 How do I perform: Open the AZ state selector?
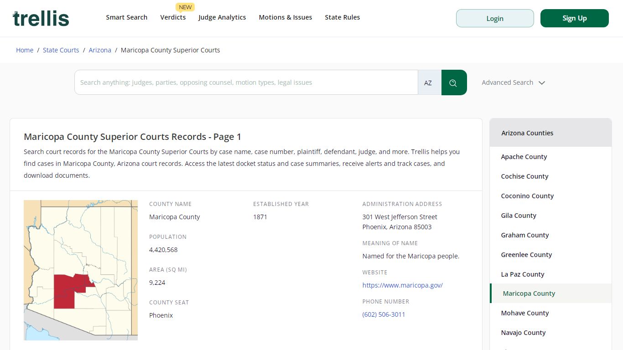click(x=430, y=82)
